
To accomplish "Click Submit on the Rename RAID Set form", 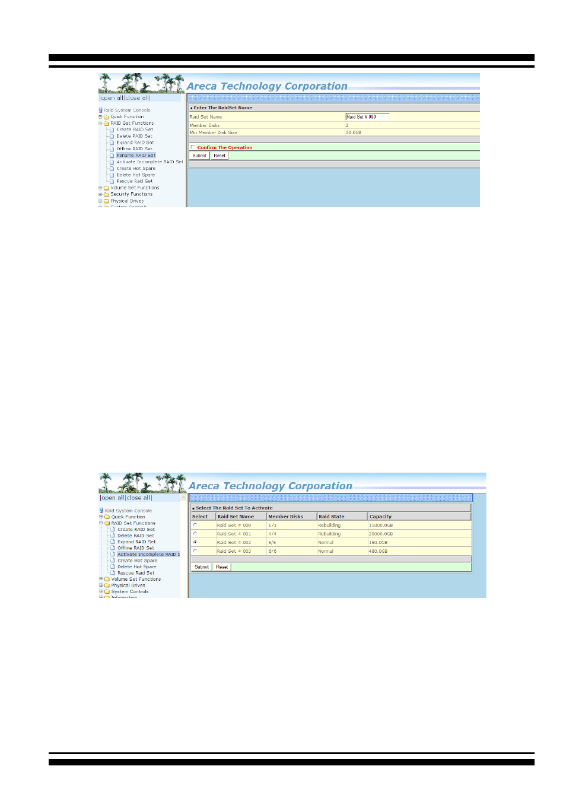I will 199,156.
